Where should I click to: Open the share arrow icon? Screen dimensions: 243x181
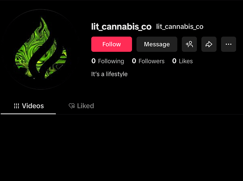pyautogui.click(x=209, y=44)
